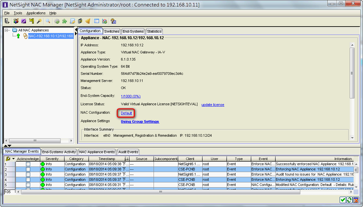The image size is (363, 207).
Task: Click the gray gear toolbar icon
Action: 57,21
